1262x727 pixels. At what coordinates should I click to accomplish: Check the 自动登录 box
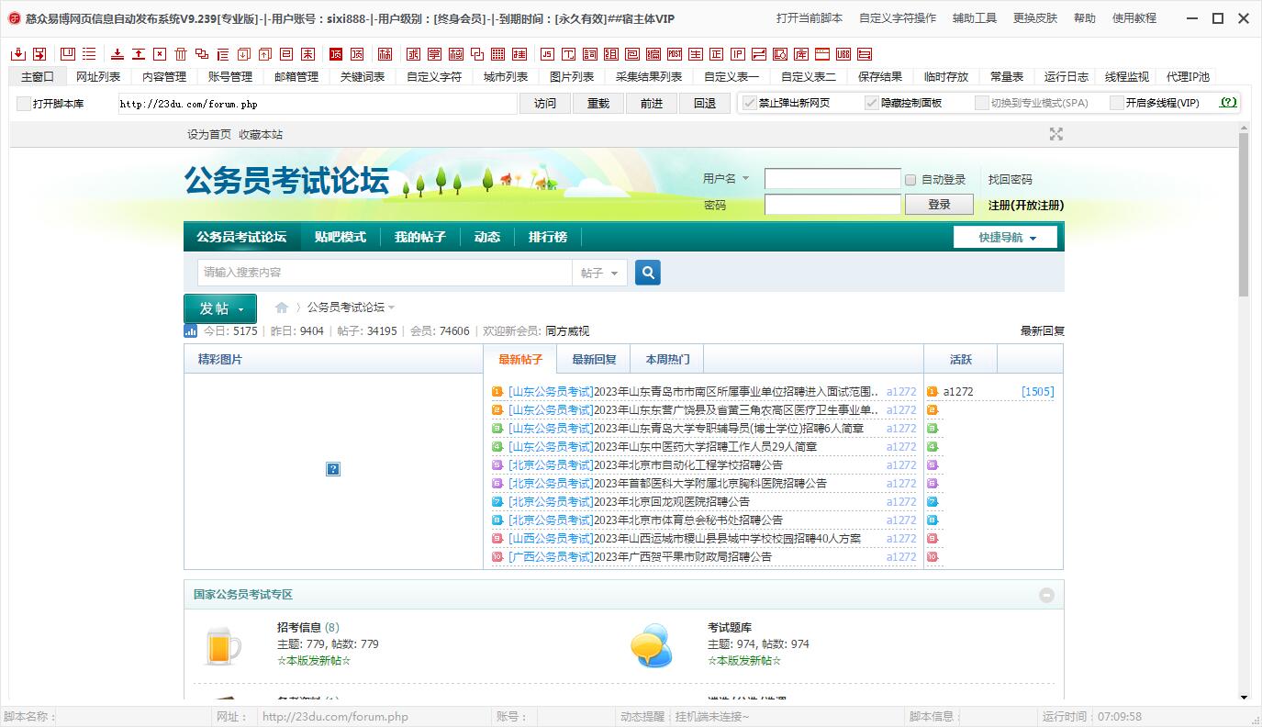(910, 180)
